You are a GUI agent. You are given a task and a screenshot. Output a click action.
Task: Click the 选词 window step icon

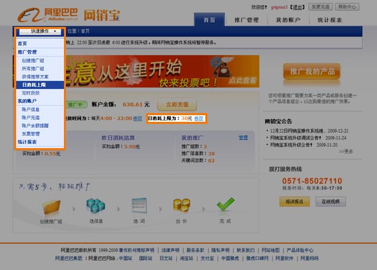pos(139,205)
